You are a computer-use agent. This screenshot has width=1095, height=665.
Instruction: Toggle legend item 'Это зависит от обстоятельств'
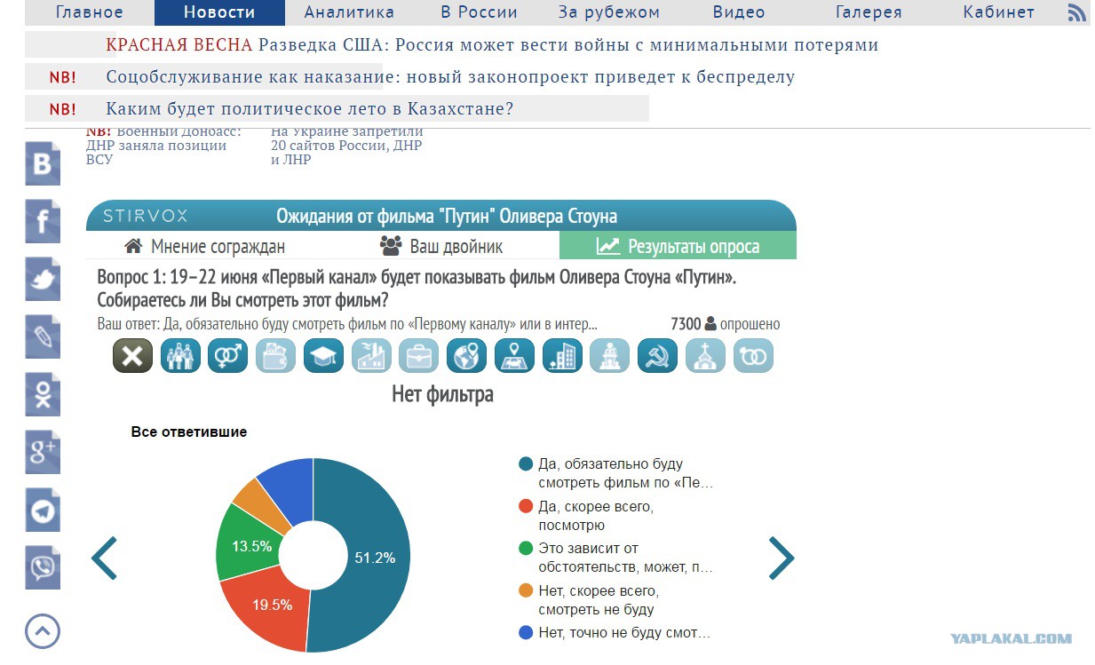coord(616,558)
